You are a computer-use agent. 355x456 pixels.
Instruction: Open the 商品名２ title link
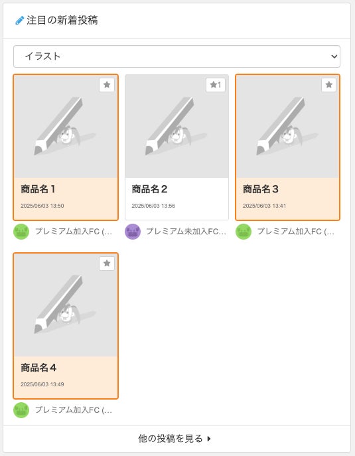(x=149, y=189)
